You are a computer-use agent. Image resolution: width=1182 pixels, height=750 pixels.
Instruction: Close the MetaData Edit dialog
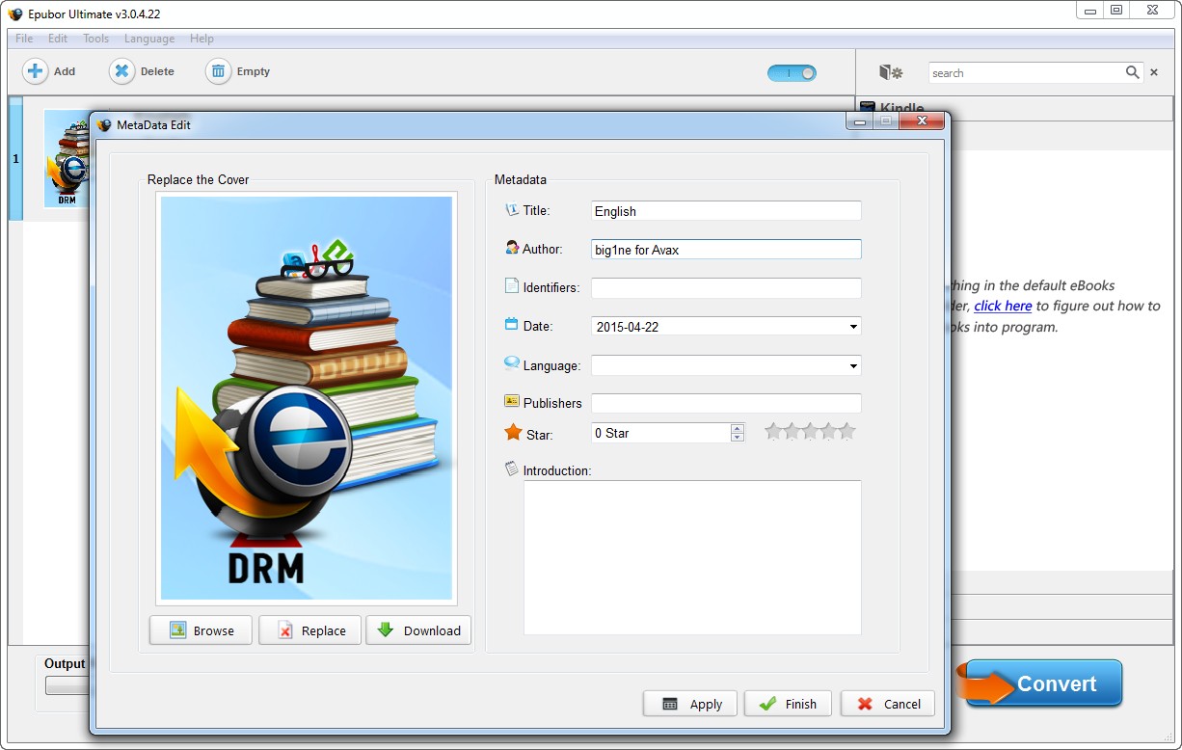point(922,121)
